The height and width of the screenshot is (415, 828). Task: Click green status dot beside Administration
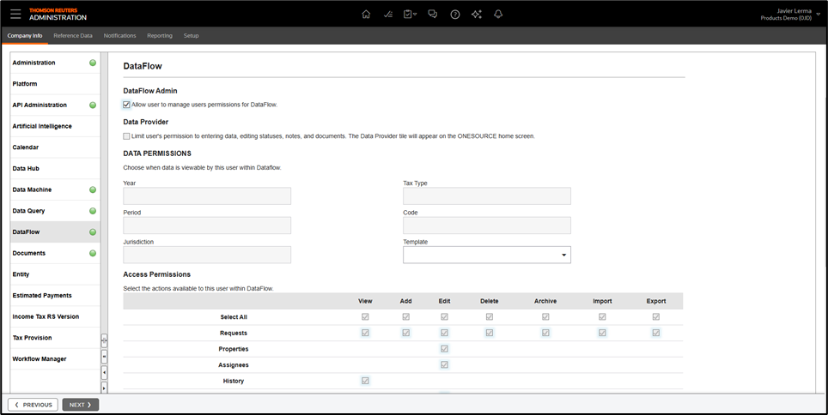[93, 63]
